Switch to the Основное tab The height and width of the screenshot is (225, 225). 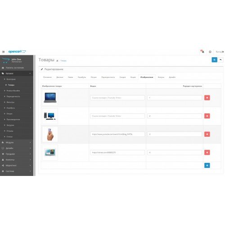click(x=47, y=77)
